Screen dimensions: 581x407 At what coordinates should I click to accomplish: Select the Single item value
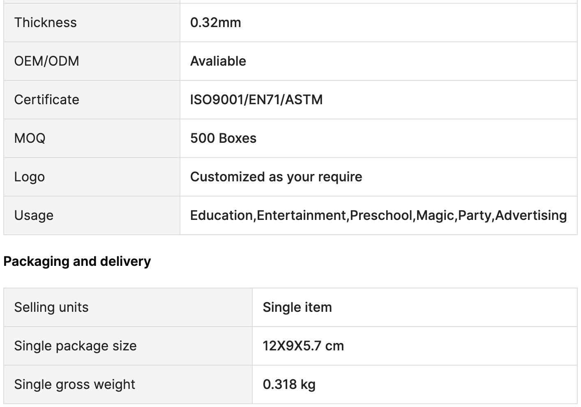pyautogui.click(x=297, y=307)
